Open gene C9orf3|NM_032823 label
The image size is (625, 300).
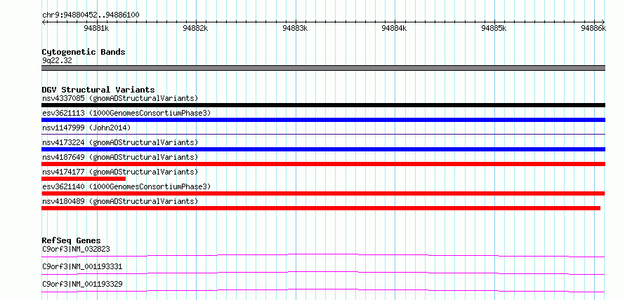(x=76, y=249)
